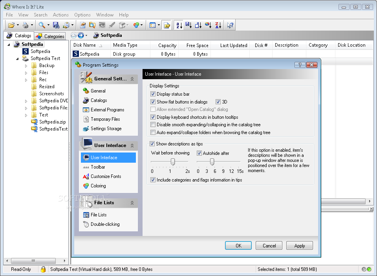The height and width of the screenshot is (276, 377).
Task: Click the folder with magnifier toolbar icon
Action: tap(92, 25)
